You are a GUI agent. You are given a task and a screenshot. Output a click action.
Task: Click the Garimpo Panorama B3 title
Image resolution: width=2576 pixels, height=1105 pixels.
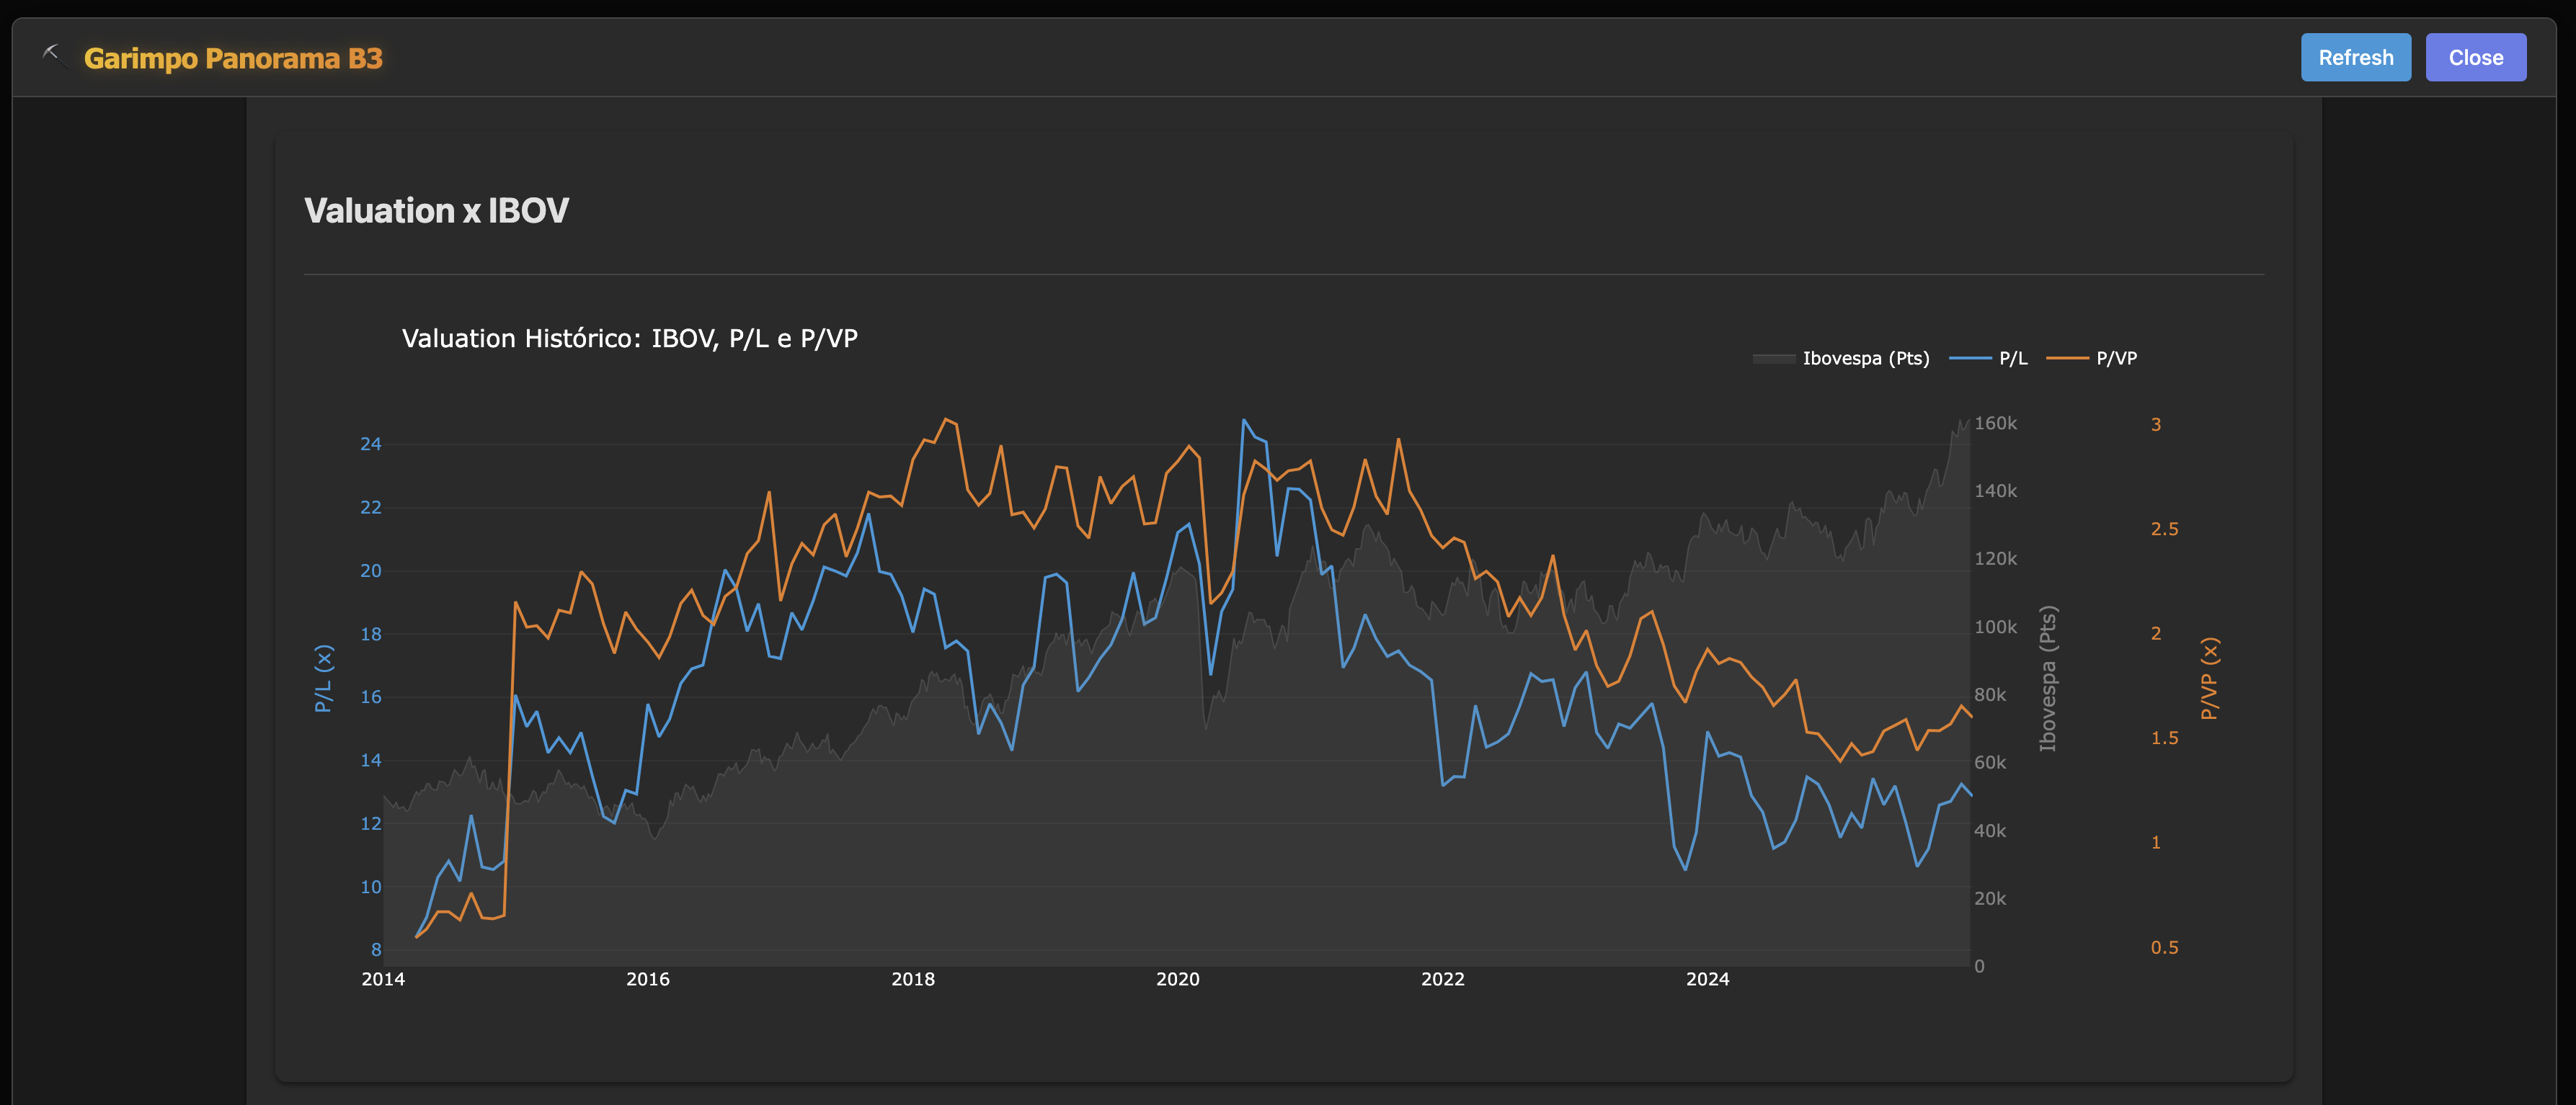pos(233,59)
